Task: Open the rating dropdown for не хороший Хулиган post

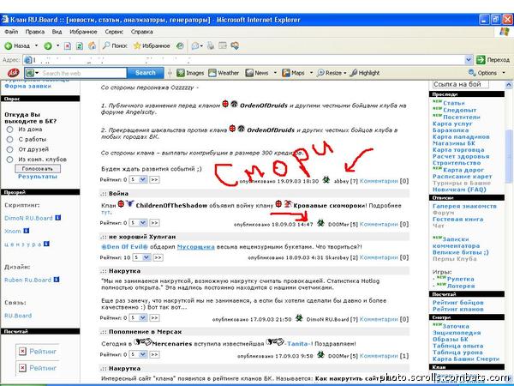Action: [141, 257]
